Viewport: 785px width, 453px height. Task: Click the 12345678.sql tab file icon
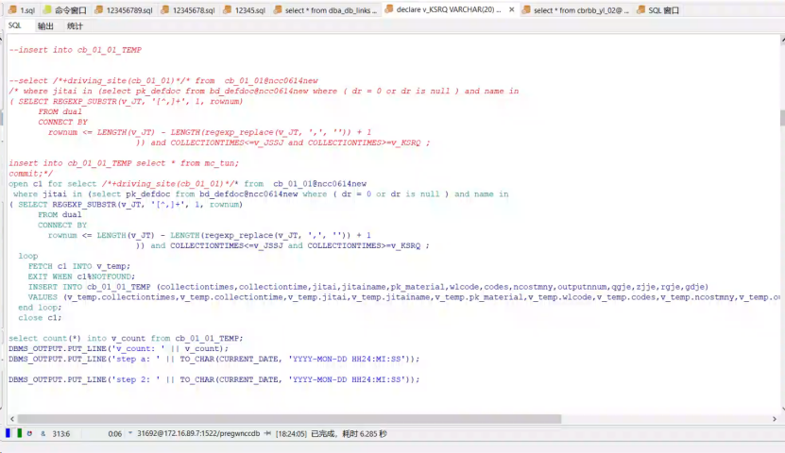pyautogui.click(x=164, y=10)
